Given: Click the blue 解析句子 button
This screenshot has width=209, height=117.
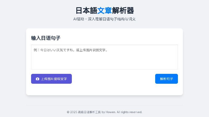Looking at the screenshot, I should tap(166, 79).
